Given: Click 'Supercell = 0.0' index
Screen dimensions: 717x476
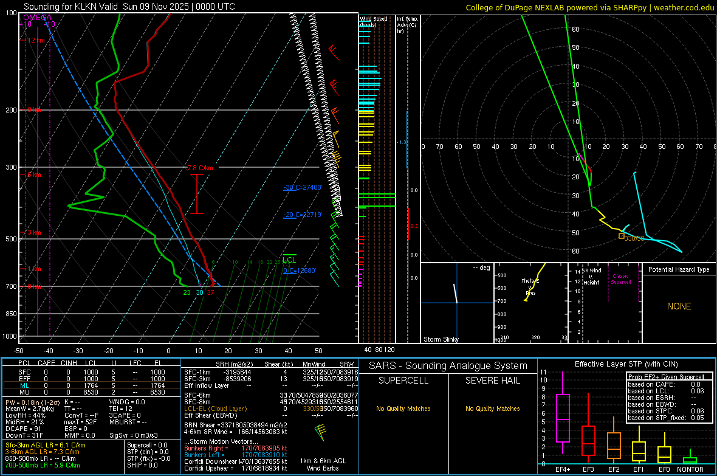Looking at the screenshot, I should (x=147, y=445).
